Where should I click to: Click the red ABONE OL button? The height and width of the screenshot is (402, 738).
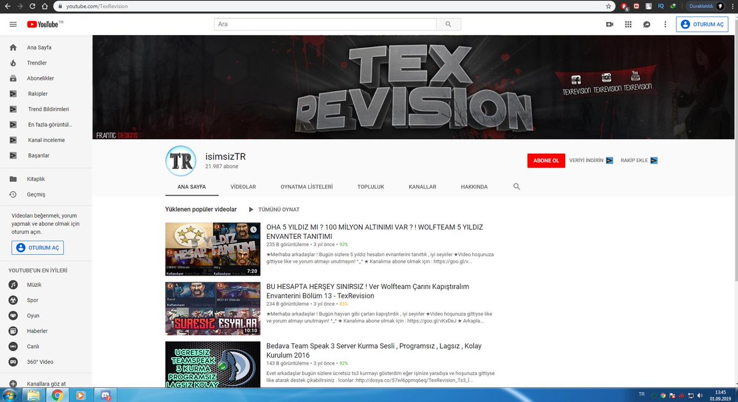point(546,160)
